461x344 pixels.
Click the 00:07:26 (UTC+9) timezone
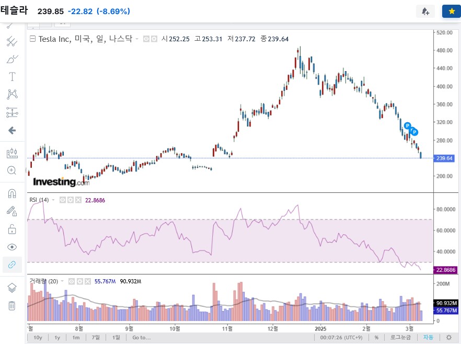coord(341,338)
